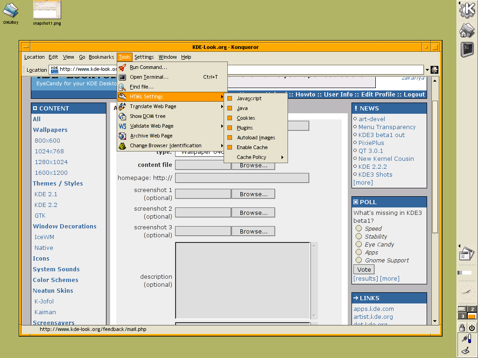Lock the screen using padlock icon

[462, 328]
